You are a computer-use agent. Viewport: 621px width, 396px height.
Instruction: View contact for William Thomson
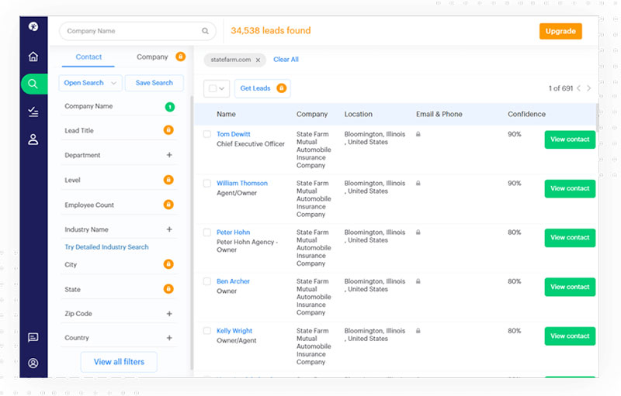coord(570,188)
